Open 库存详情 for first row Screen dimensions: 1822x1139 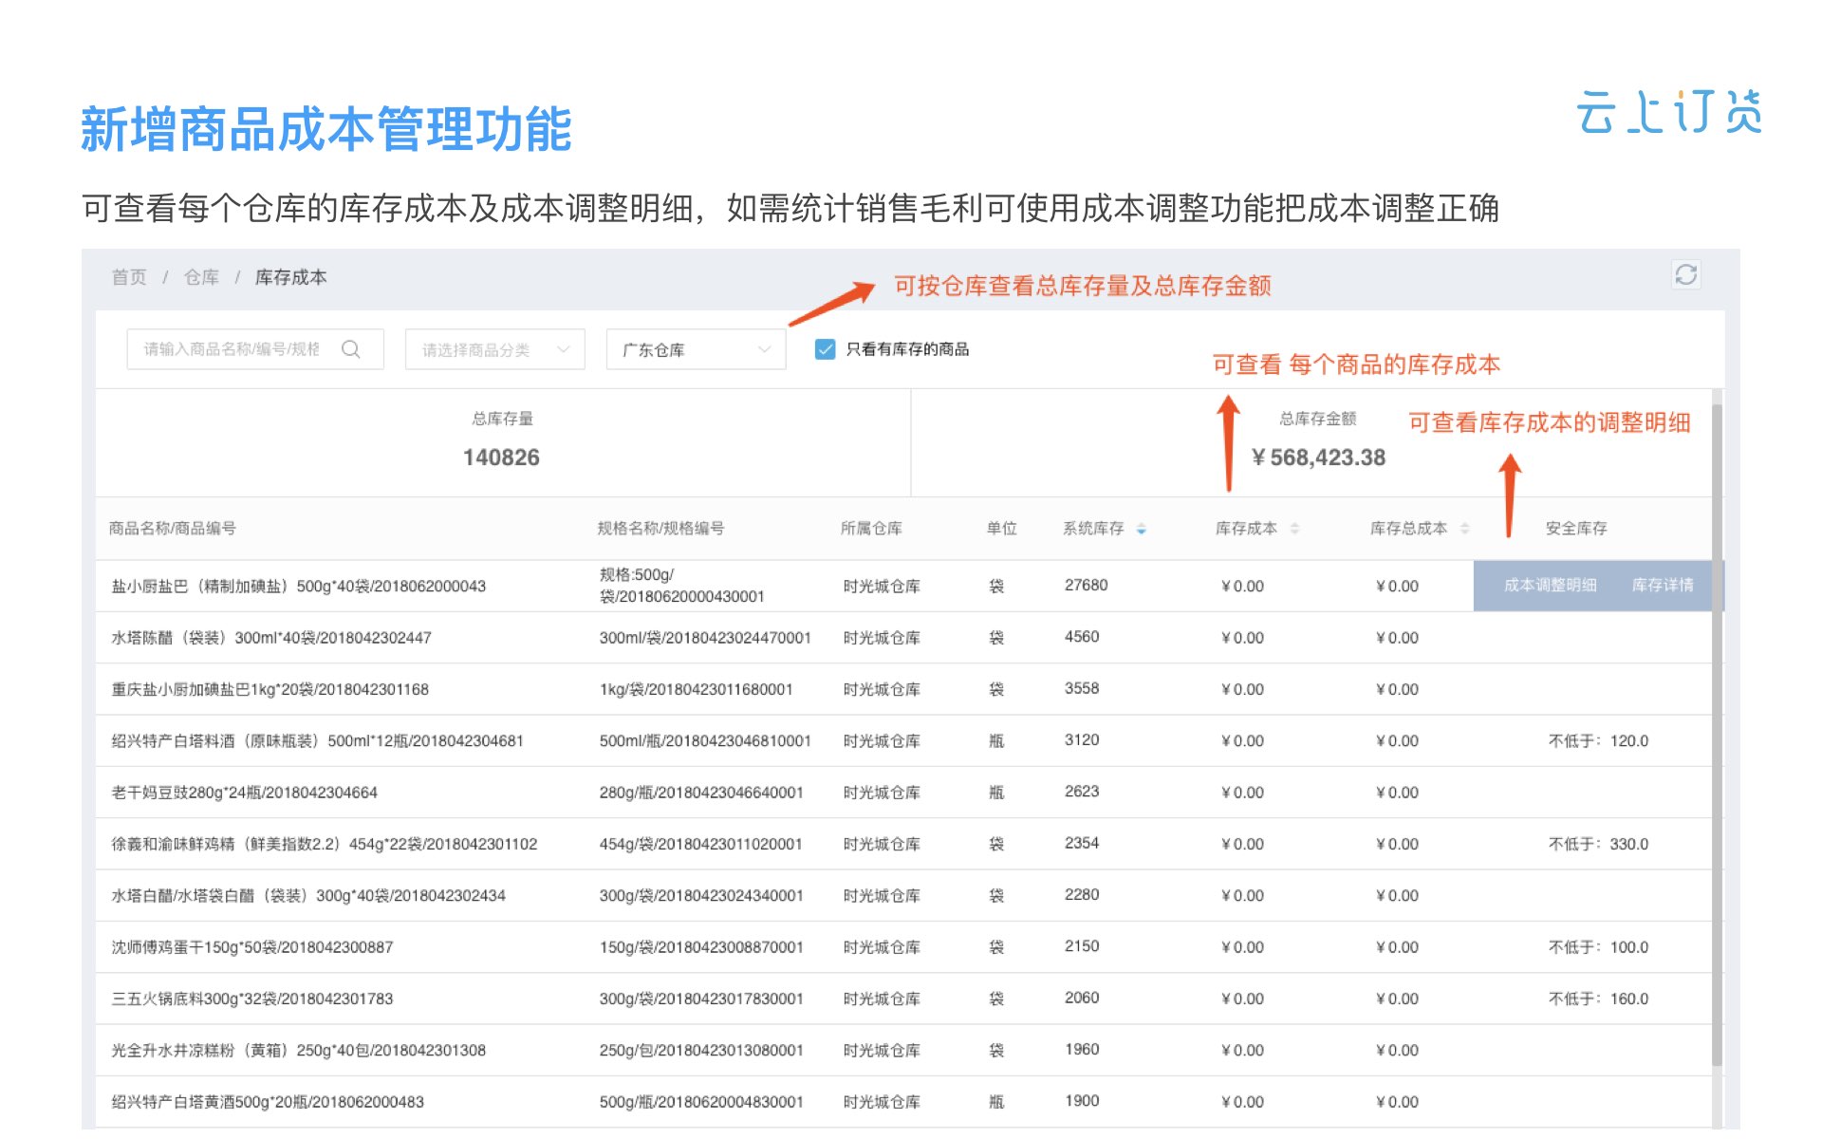(1663, 586)
